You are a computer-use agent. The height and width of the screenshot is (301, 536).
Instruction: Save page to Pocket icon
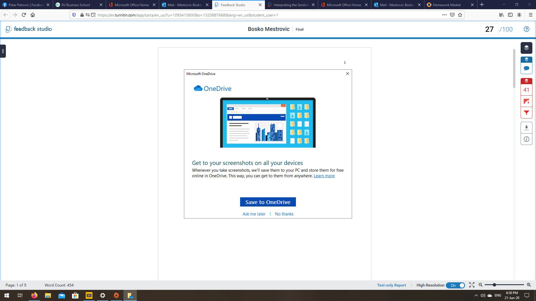[452, 15]
